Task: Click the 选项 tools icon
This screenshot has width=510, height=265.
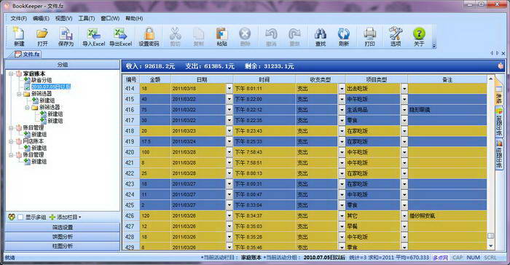Action: coord(396,33)
